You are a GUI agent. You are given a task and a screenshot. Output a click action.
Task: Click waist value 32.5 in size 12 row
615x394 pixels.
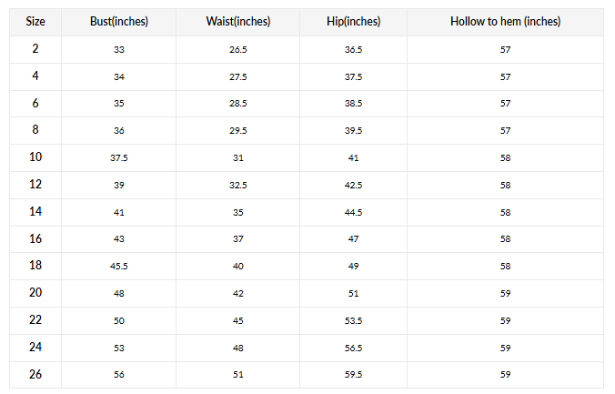[237, 185]
